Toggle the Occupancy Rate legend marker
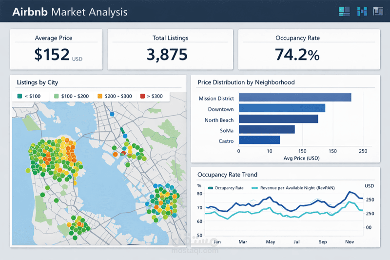Screen dimensions: 390x260 211,188
